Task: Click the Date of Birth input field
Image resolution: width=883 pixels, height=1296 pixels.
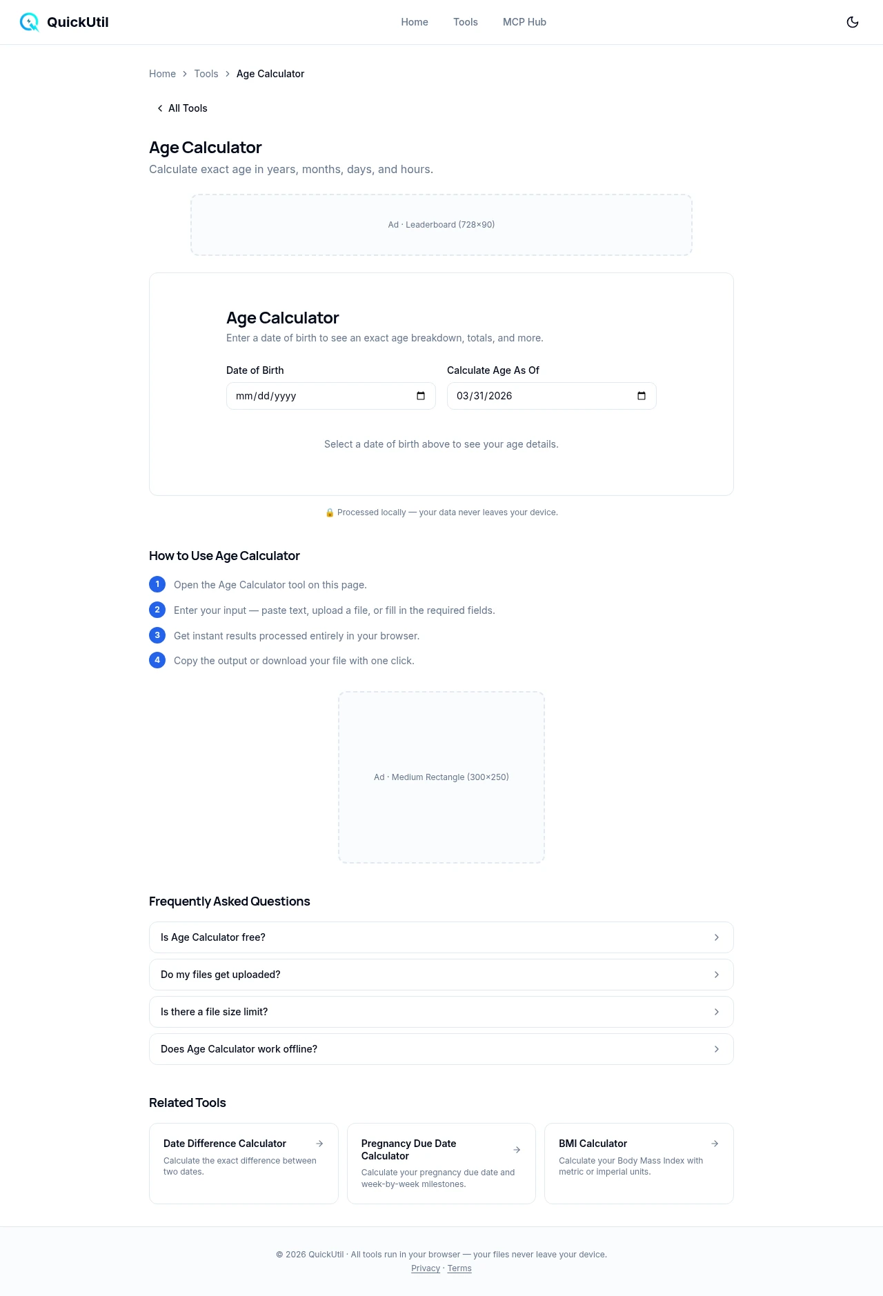Action: 317,396
